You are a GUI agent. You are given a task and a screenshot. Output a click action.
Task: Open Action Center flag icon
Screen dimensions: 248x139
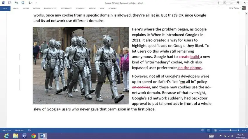221,136
